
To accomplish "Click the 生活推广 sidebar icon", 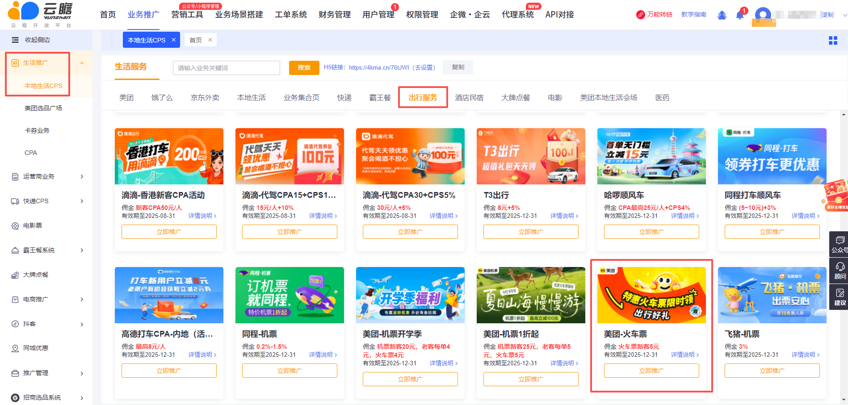I will click(15, 63).
